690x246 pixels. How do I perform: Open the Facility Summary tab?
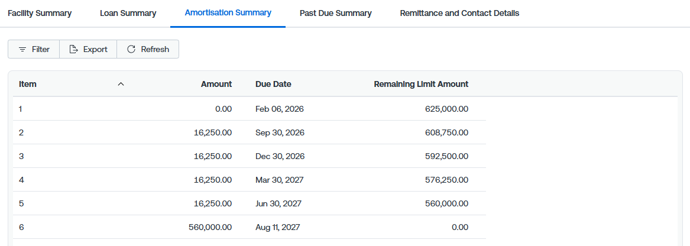40,13
